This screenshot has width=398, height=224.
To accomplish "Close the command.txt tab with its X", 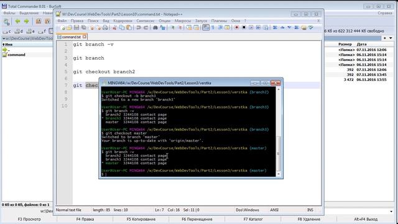I will point(85,37).
